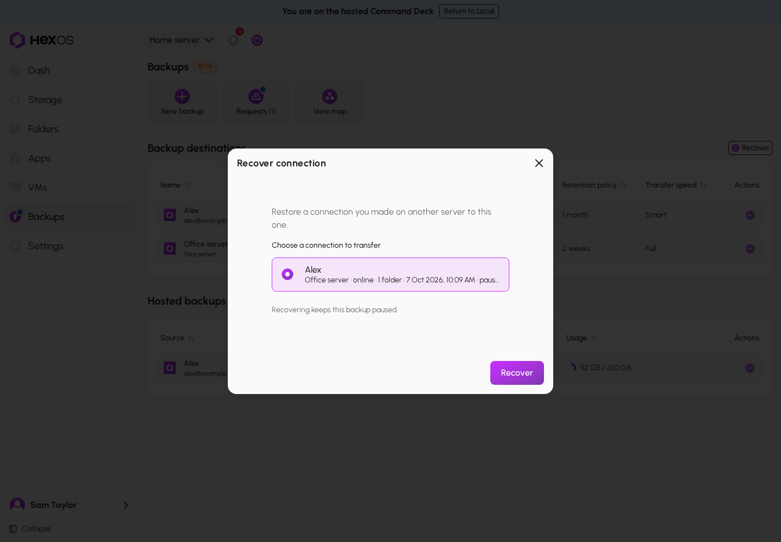781x542 pixels.
Task: Open Storage from the sidebar
Action: click(x=69, y=100)
